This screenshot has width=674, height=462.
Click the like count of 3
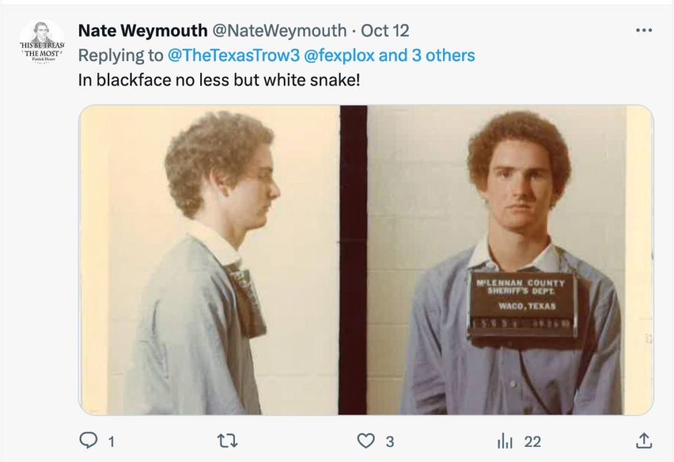point(390,442)
